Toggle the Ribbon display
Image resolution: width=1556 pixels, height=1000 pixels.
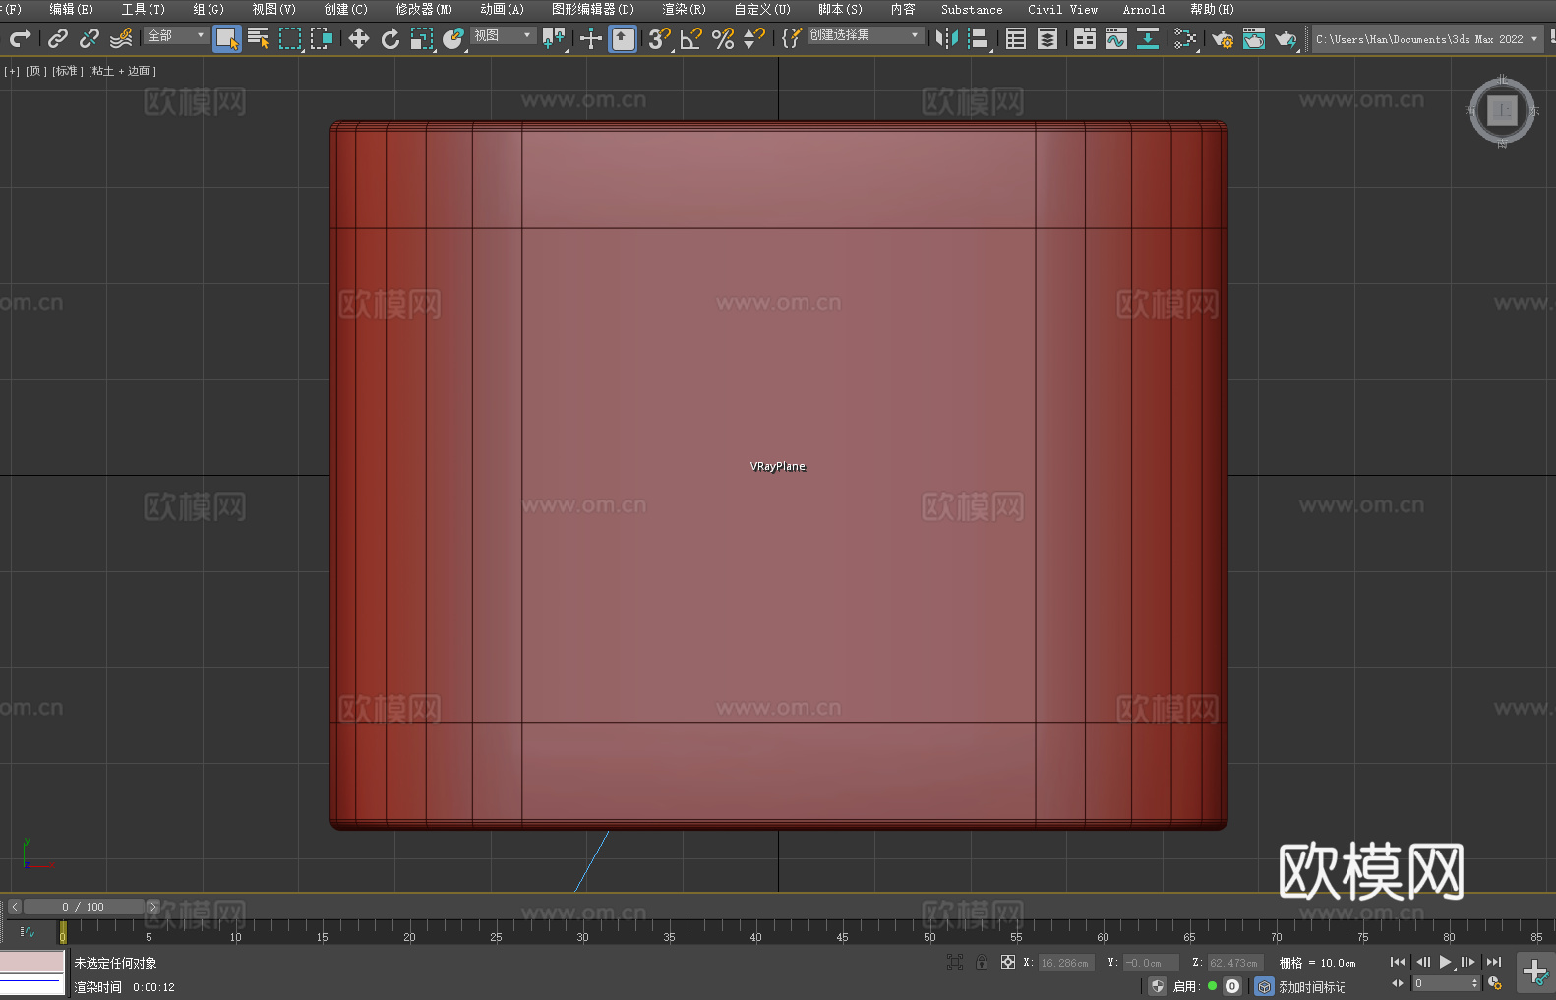click(x=1085, y=38)
